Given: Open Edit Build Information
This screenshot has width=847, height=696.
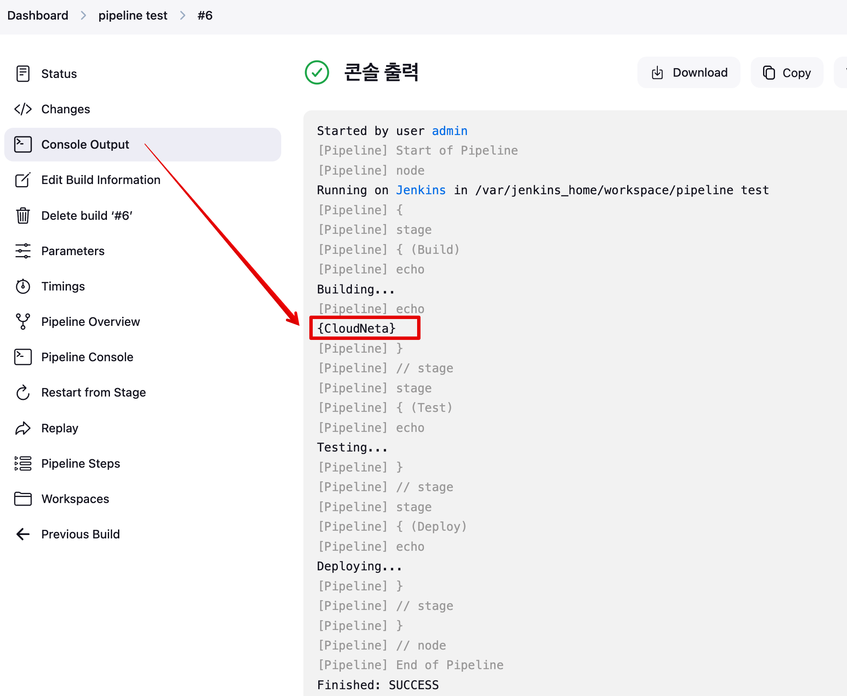Looking at the screenshot, I should (101, 180).
